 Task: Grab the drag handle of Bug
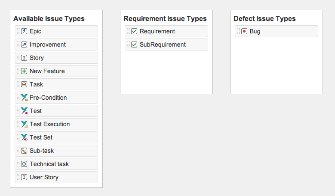pyautogui.click(x=238, y=31)
